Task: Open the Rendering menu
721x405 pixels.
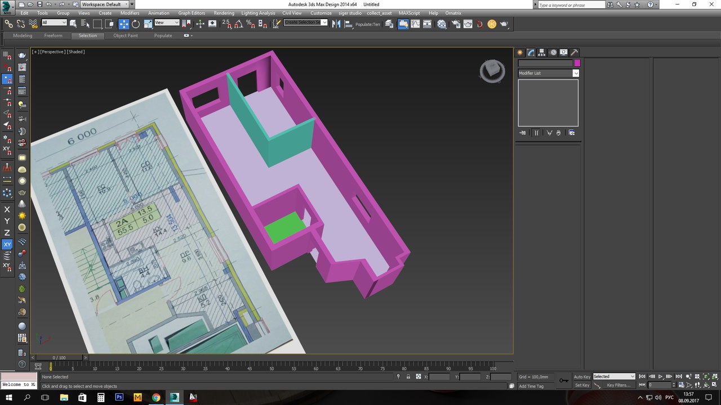Action: 224,13
